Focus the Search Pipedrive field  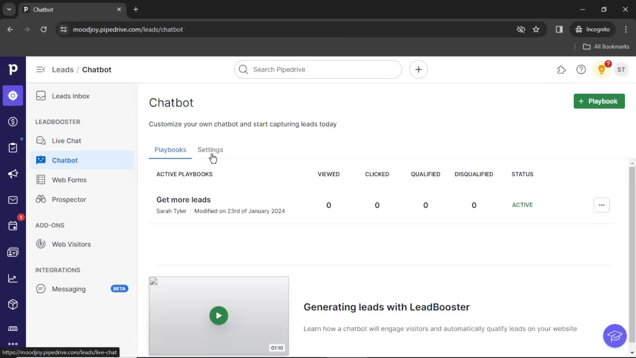click(x=318, y=70)
